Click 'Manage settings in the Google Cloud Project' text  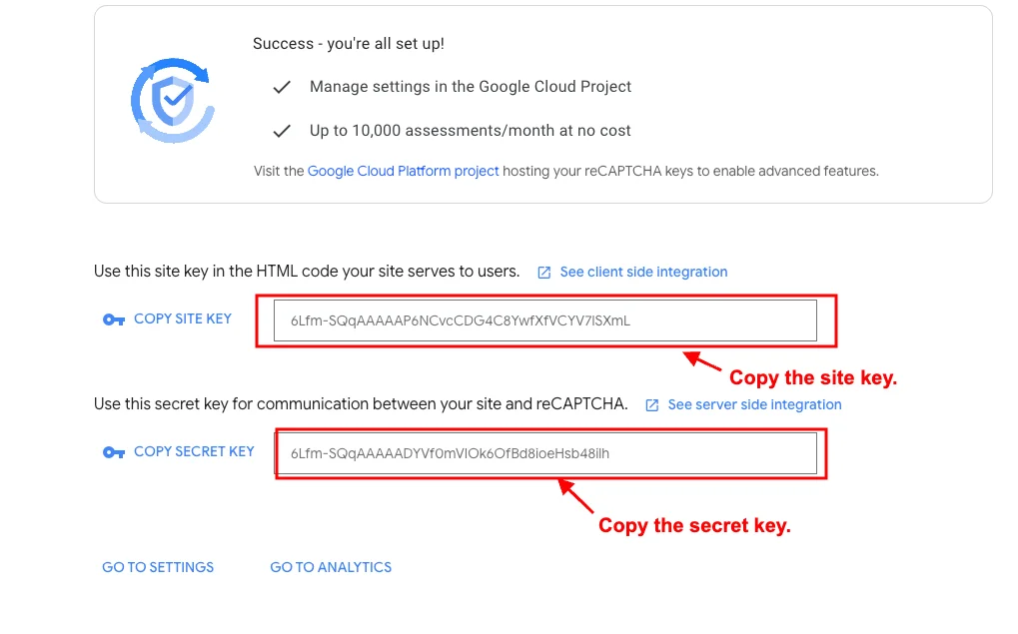pos(471,87)
